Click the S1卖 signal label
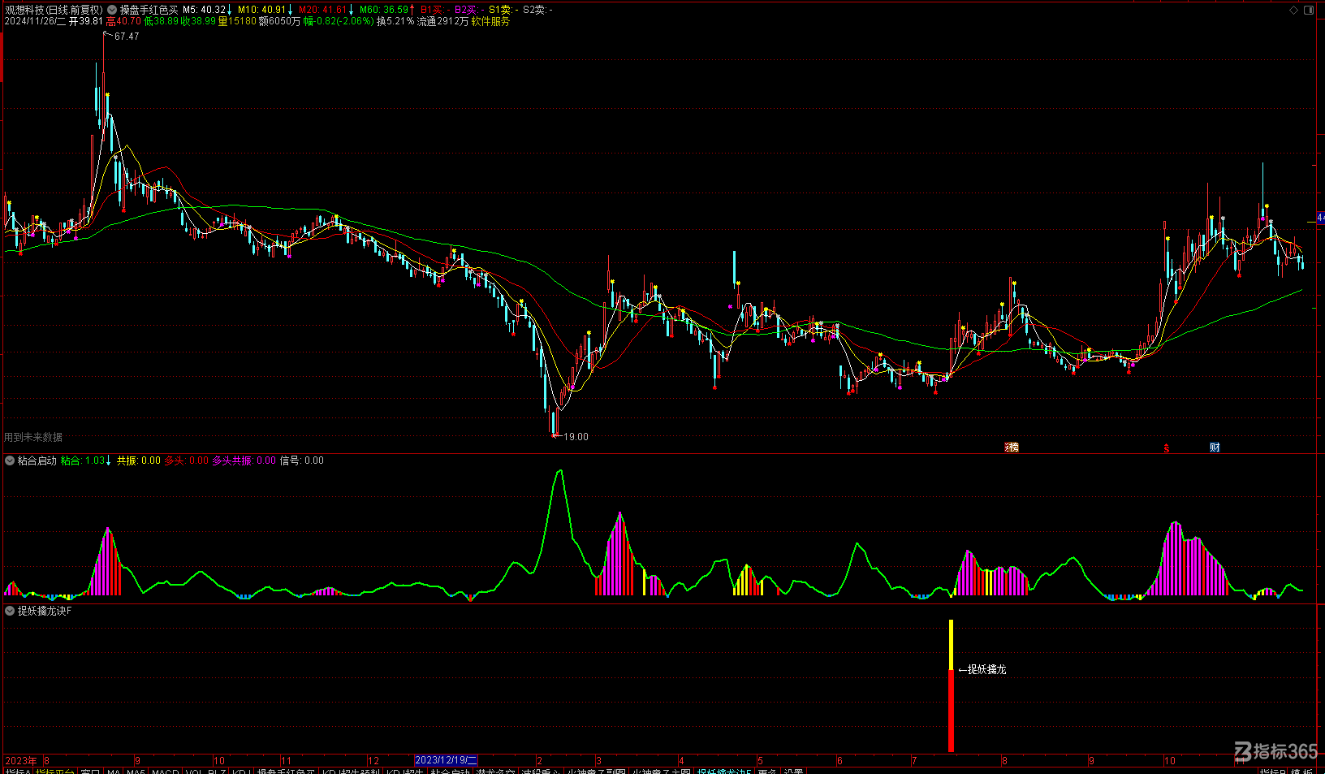Viewport: 1325px width, 774px height. click(x=503, y=10)
